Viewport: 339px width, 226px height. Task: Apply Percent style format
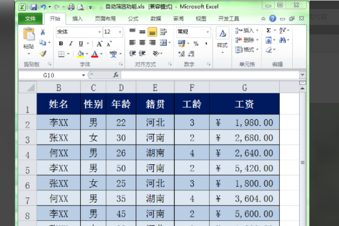(196, 44)
